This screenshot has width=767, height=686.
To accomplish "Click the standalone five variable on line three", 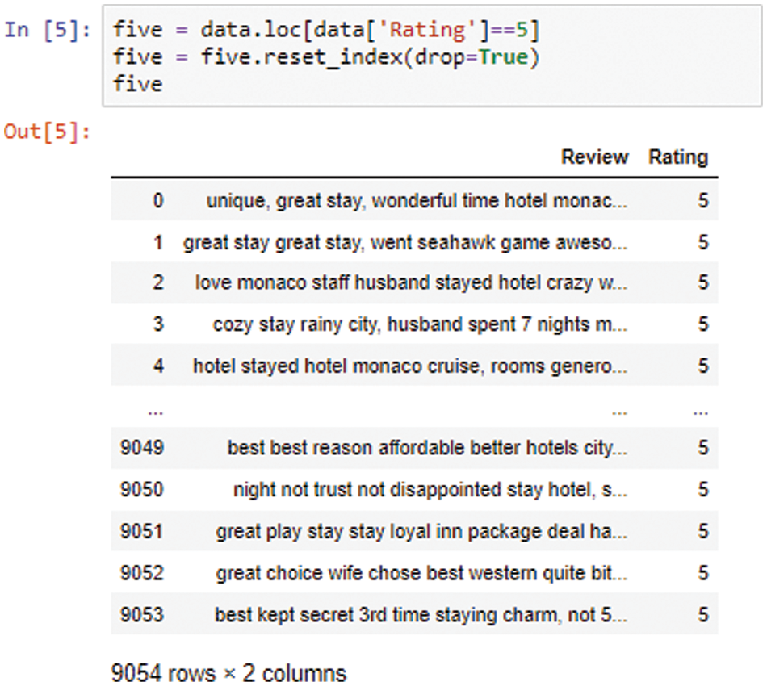I will (137, 83).
